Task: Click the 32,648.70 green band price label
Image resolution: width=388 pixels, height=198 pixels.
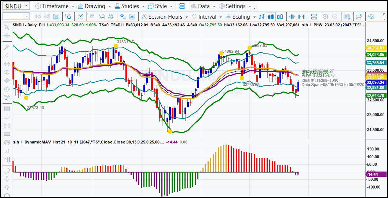Action: 376,95
